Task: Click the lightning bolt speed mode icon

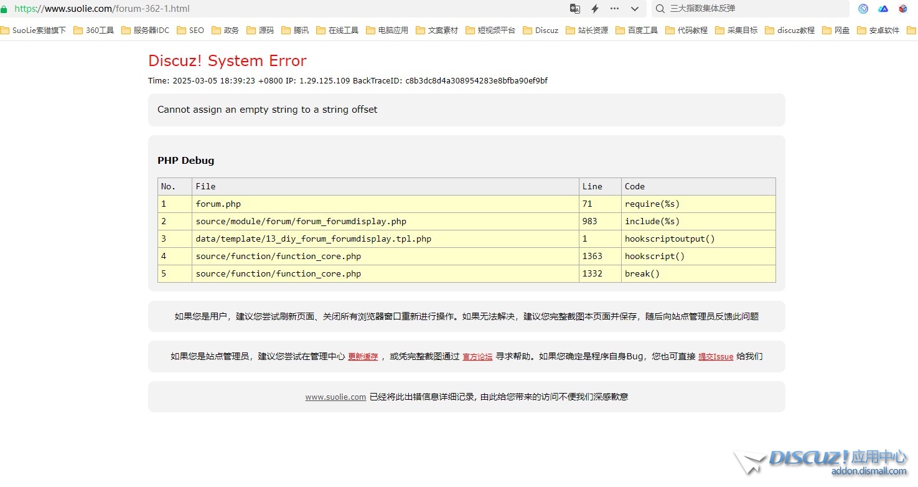Action: (595, 9)
